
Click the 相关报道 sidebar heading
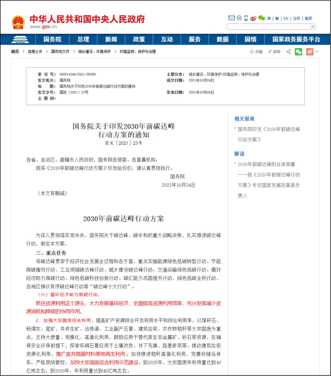244,119
